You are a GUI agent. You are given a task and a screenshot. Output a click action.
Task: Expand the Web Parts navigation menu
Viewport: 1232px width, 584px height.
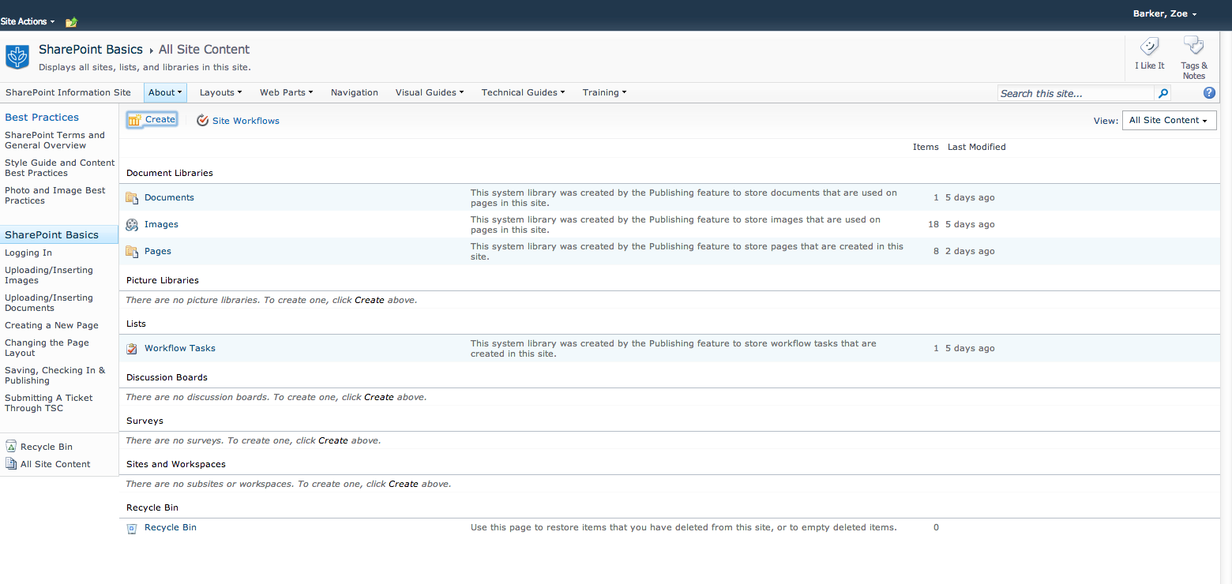coord(286,92)
